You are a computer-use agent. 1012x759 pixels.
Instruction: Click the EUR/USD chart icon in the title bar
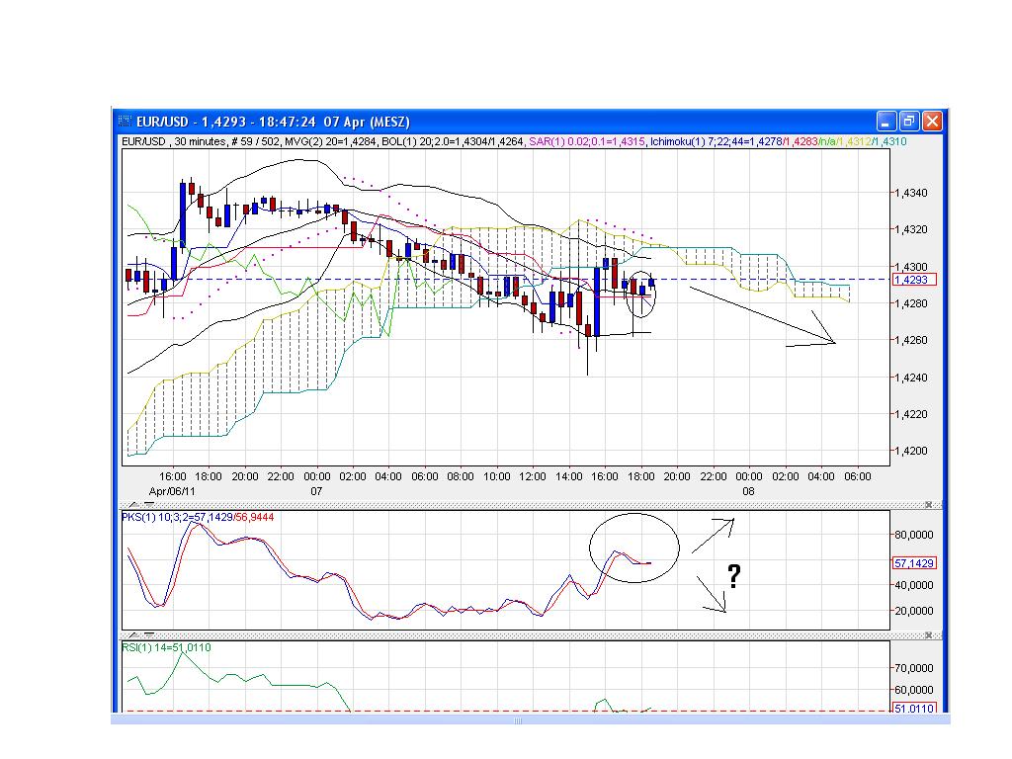click(126, 121)
